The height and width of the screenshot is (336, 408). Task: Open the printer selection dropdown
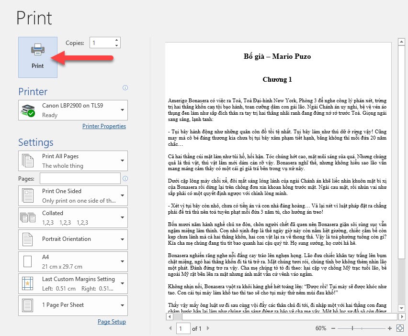click(123, 109)
